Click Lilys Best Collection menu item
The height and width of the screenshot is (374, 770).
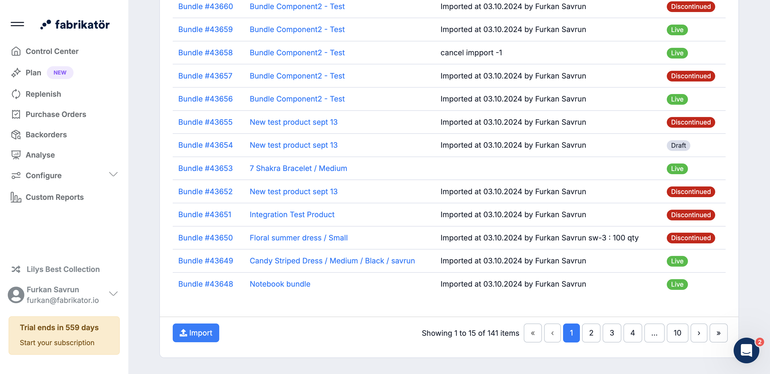pyautogui.click(x=63, y=268)
